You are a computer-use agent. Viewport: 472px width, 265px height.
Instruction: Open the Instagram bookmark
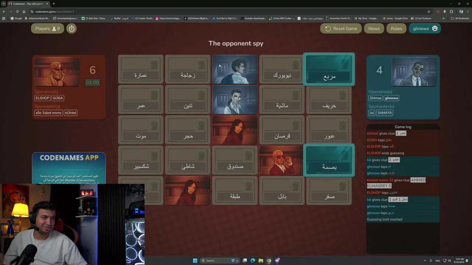tap(168, 18)
